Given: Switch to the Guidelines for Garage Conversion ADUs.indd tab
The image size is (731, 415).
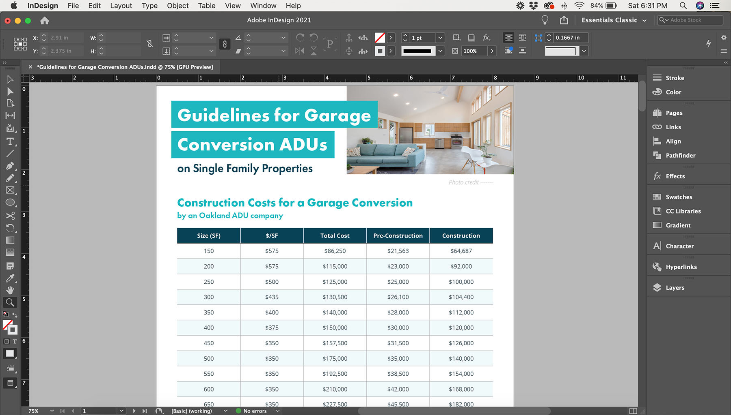Looking at the screenshot, I should click(125, 67).
